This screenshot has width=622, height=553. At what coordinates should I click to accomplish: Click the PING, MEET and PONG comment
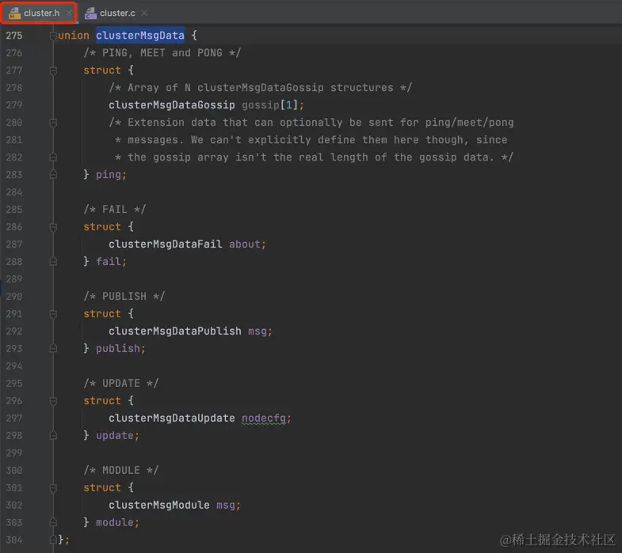pyautogui.click(x=162, y=53)
